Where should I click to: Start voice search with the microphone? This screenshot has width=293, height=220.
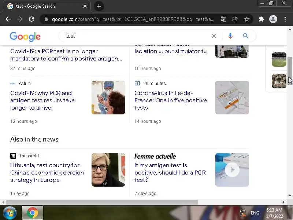tap(230, 36)
